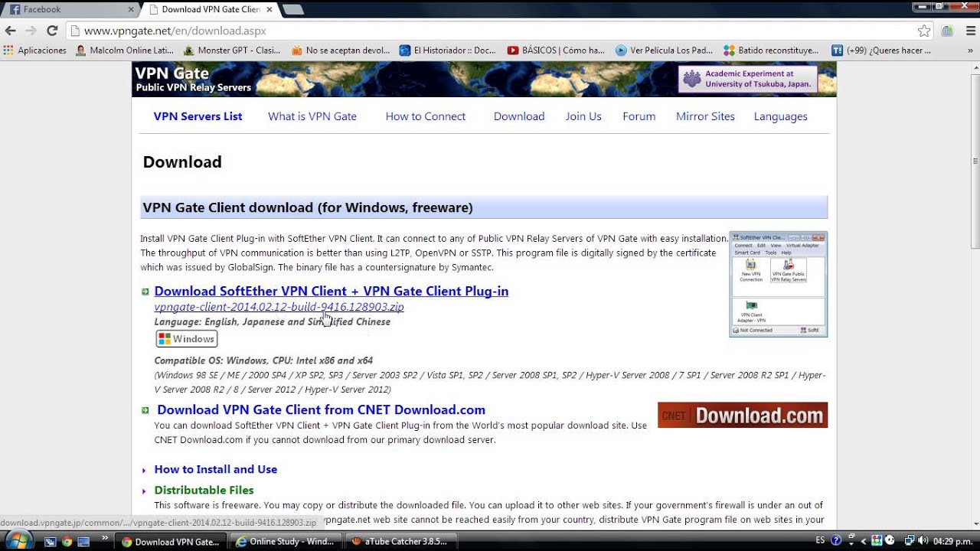This screenshot has height=551, width=980.
Task: Open the BÁSICOS | Cómo ha... YouTube bookmark
Action: (x=556, y=51)
